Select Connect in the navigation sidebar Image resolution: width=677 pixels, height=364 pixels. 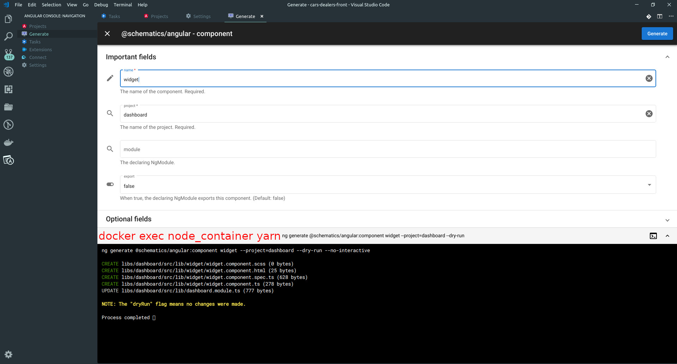point(37,57)
